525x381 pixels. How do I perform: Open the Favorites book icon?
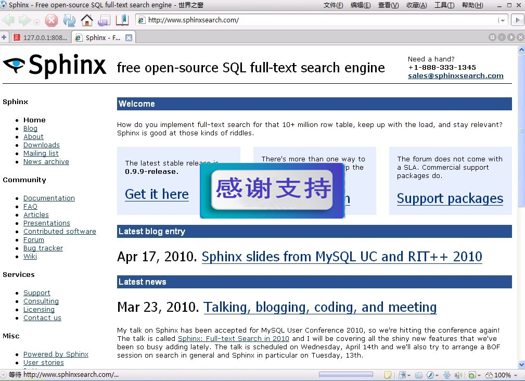click(x=122, y=20)
